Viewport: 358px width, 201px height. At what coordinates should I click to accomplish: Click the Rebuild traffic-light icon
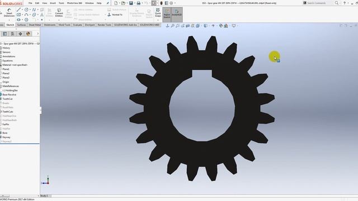pos(161,3)
